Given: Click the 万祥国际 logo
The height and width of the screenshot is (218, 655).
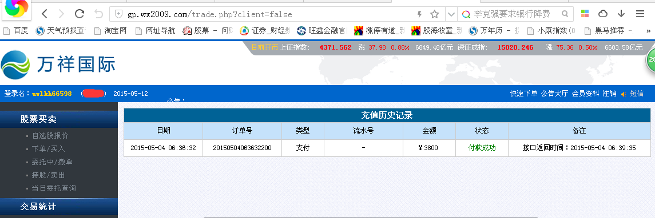Looking at the screenshot, I should (x=58, y=65).
